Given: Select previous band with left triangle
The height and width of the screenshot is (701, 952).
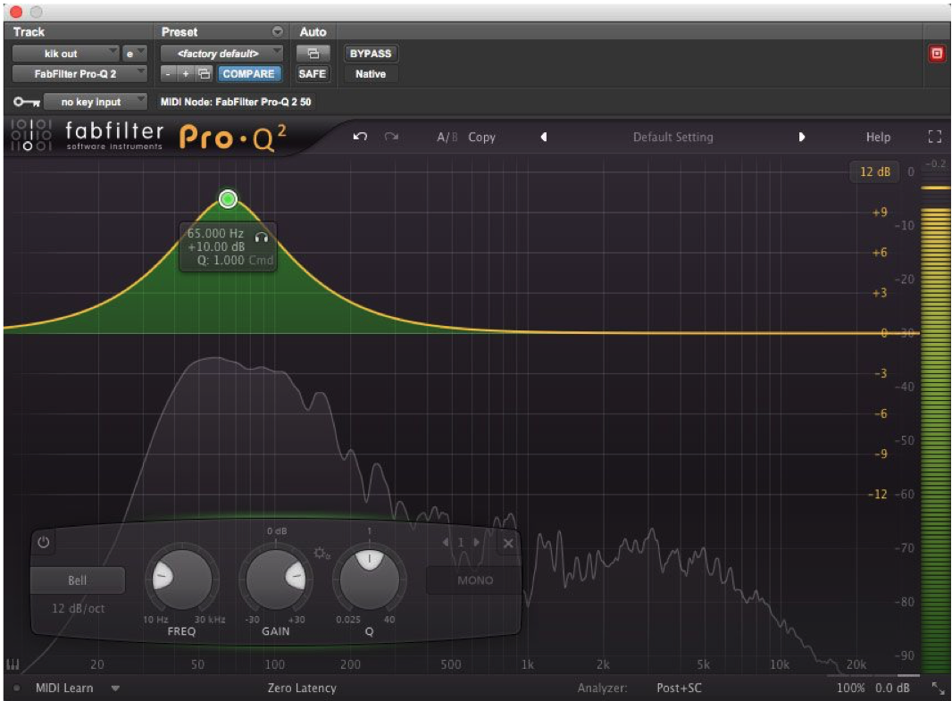Looking at the screenshot, I should [447, 542].
